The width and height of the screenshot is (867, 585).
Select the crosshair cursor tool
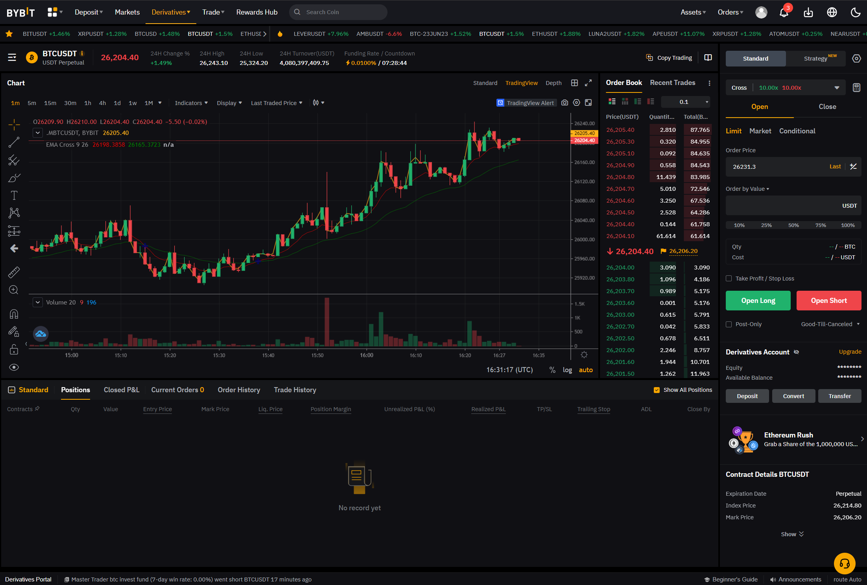(x=14, y=125)
